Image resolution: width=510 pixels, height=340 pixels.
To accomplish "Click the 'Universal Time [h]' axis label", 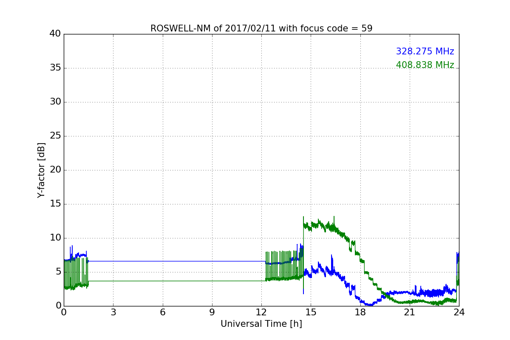I will 261,324.
